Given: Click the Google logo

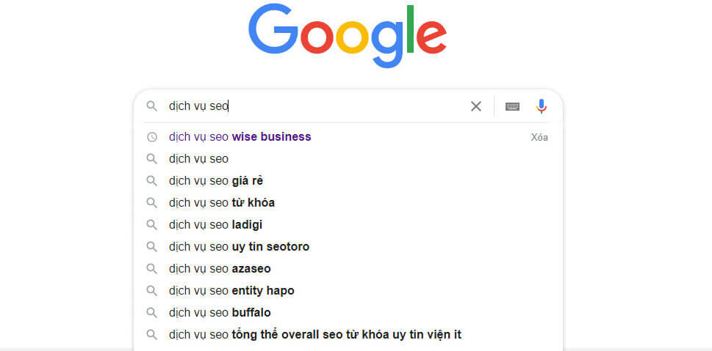Looking at the screenshot, I should (x=348, y=35).
